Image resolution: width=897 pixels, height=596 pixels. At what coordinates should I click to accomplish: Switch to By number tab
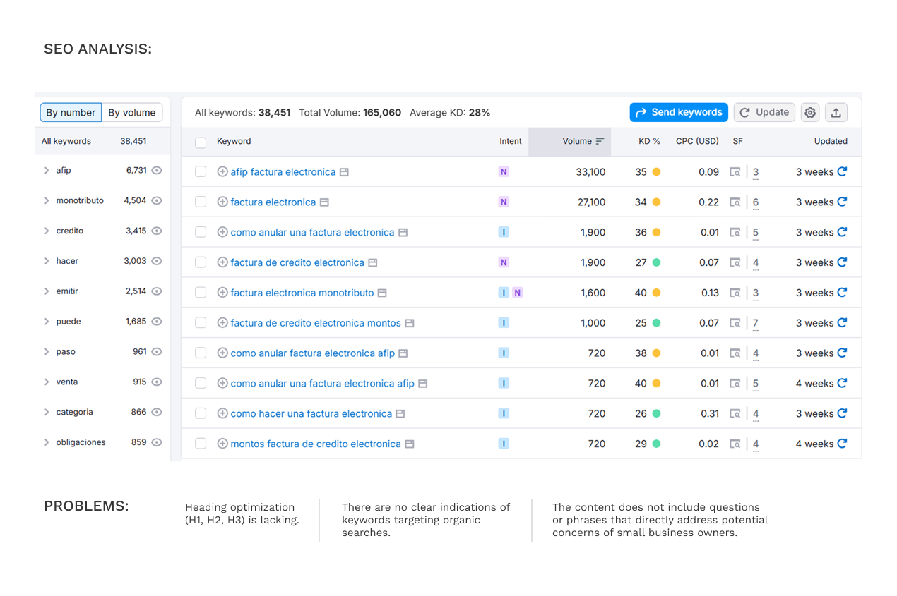click(x=71, y=113)
